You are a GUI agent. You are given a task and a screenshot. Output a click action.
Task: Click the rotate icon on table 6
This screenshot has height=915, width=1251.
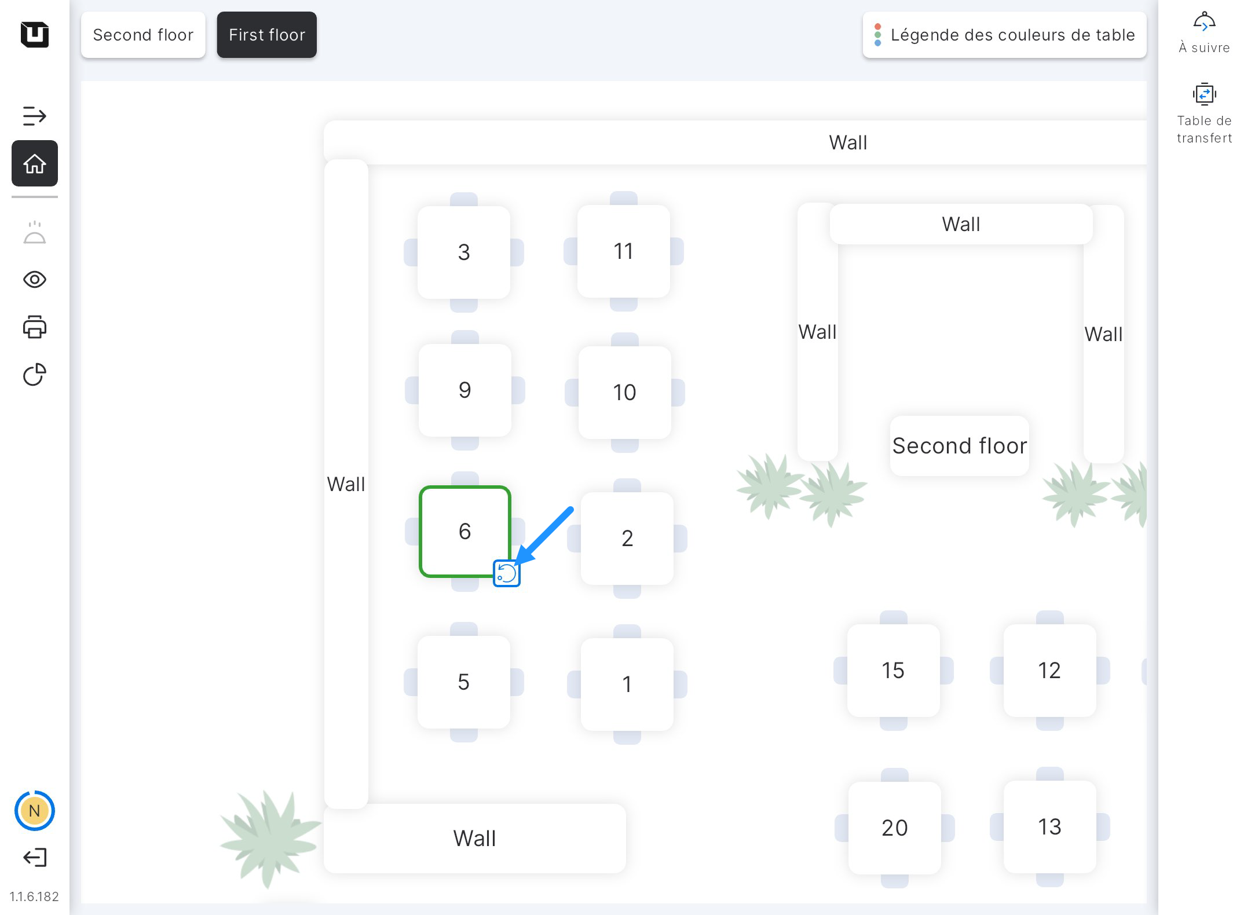point(507,574)
